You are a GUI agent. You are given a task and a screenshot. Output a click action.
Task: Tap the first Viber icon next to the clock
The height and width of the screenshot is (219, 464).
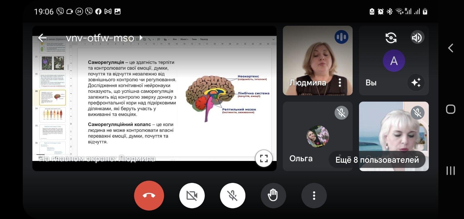click(x=60, y=12)
